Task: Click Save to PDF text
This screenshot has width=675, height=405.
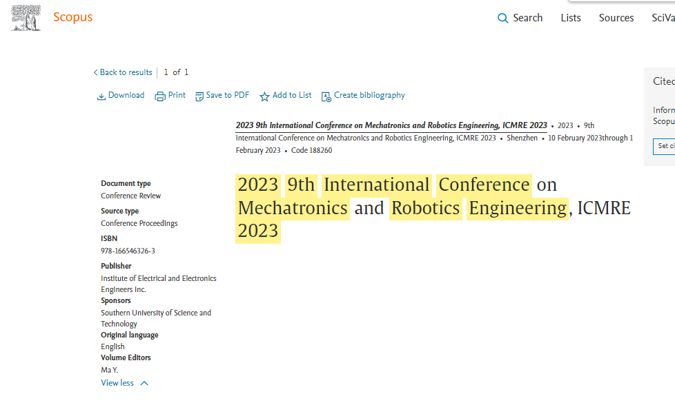Action: pos(227,95)
